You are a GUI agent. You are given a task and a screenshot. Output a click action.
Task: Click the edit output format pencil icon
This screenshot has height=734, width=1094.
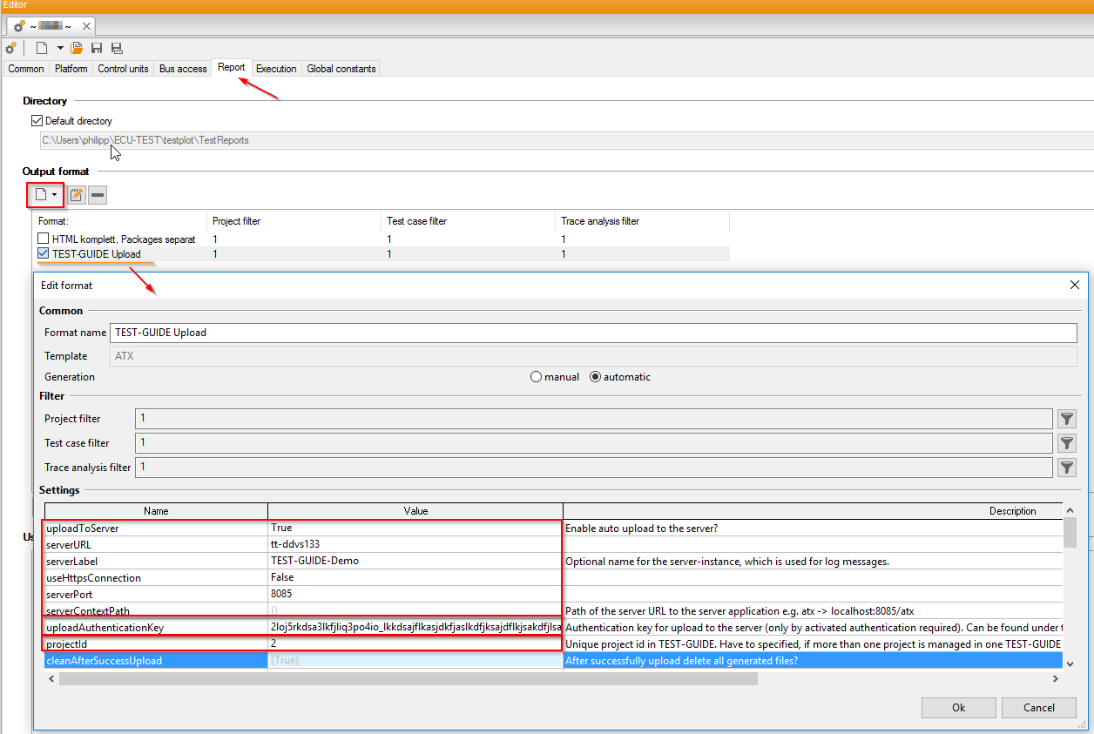pyautogui.click(x=77, y=195)
